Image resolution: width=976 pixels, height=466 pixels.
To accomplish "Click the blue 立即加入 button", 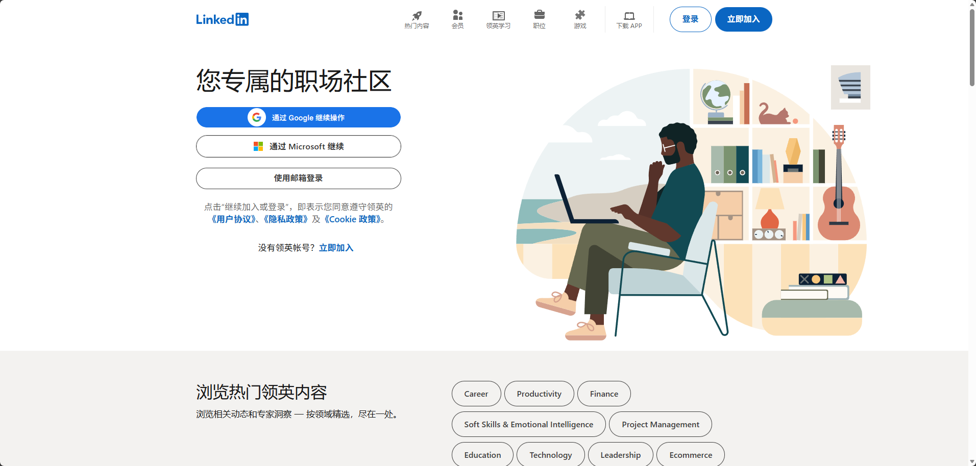I will coord(743,19).
